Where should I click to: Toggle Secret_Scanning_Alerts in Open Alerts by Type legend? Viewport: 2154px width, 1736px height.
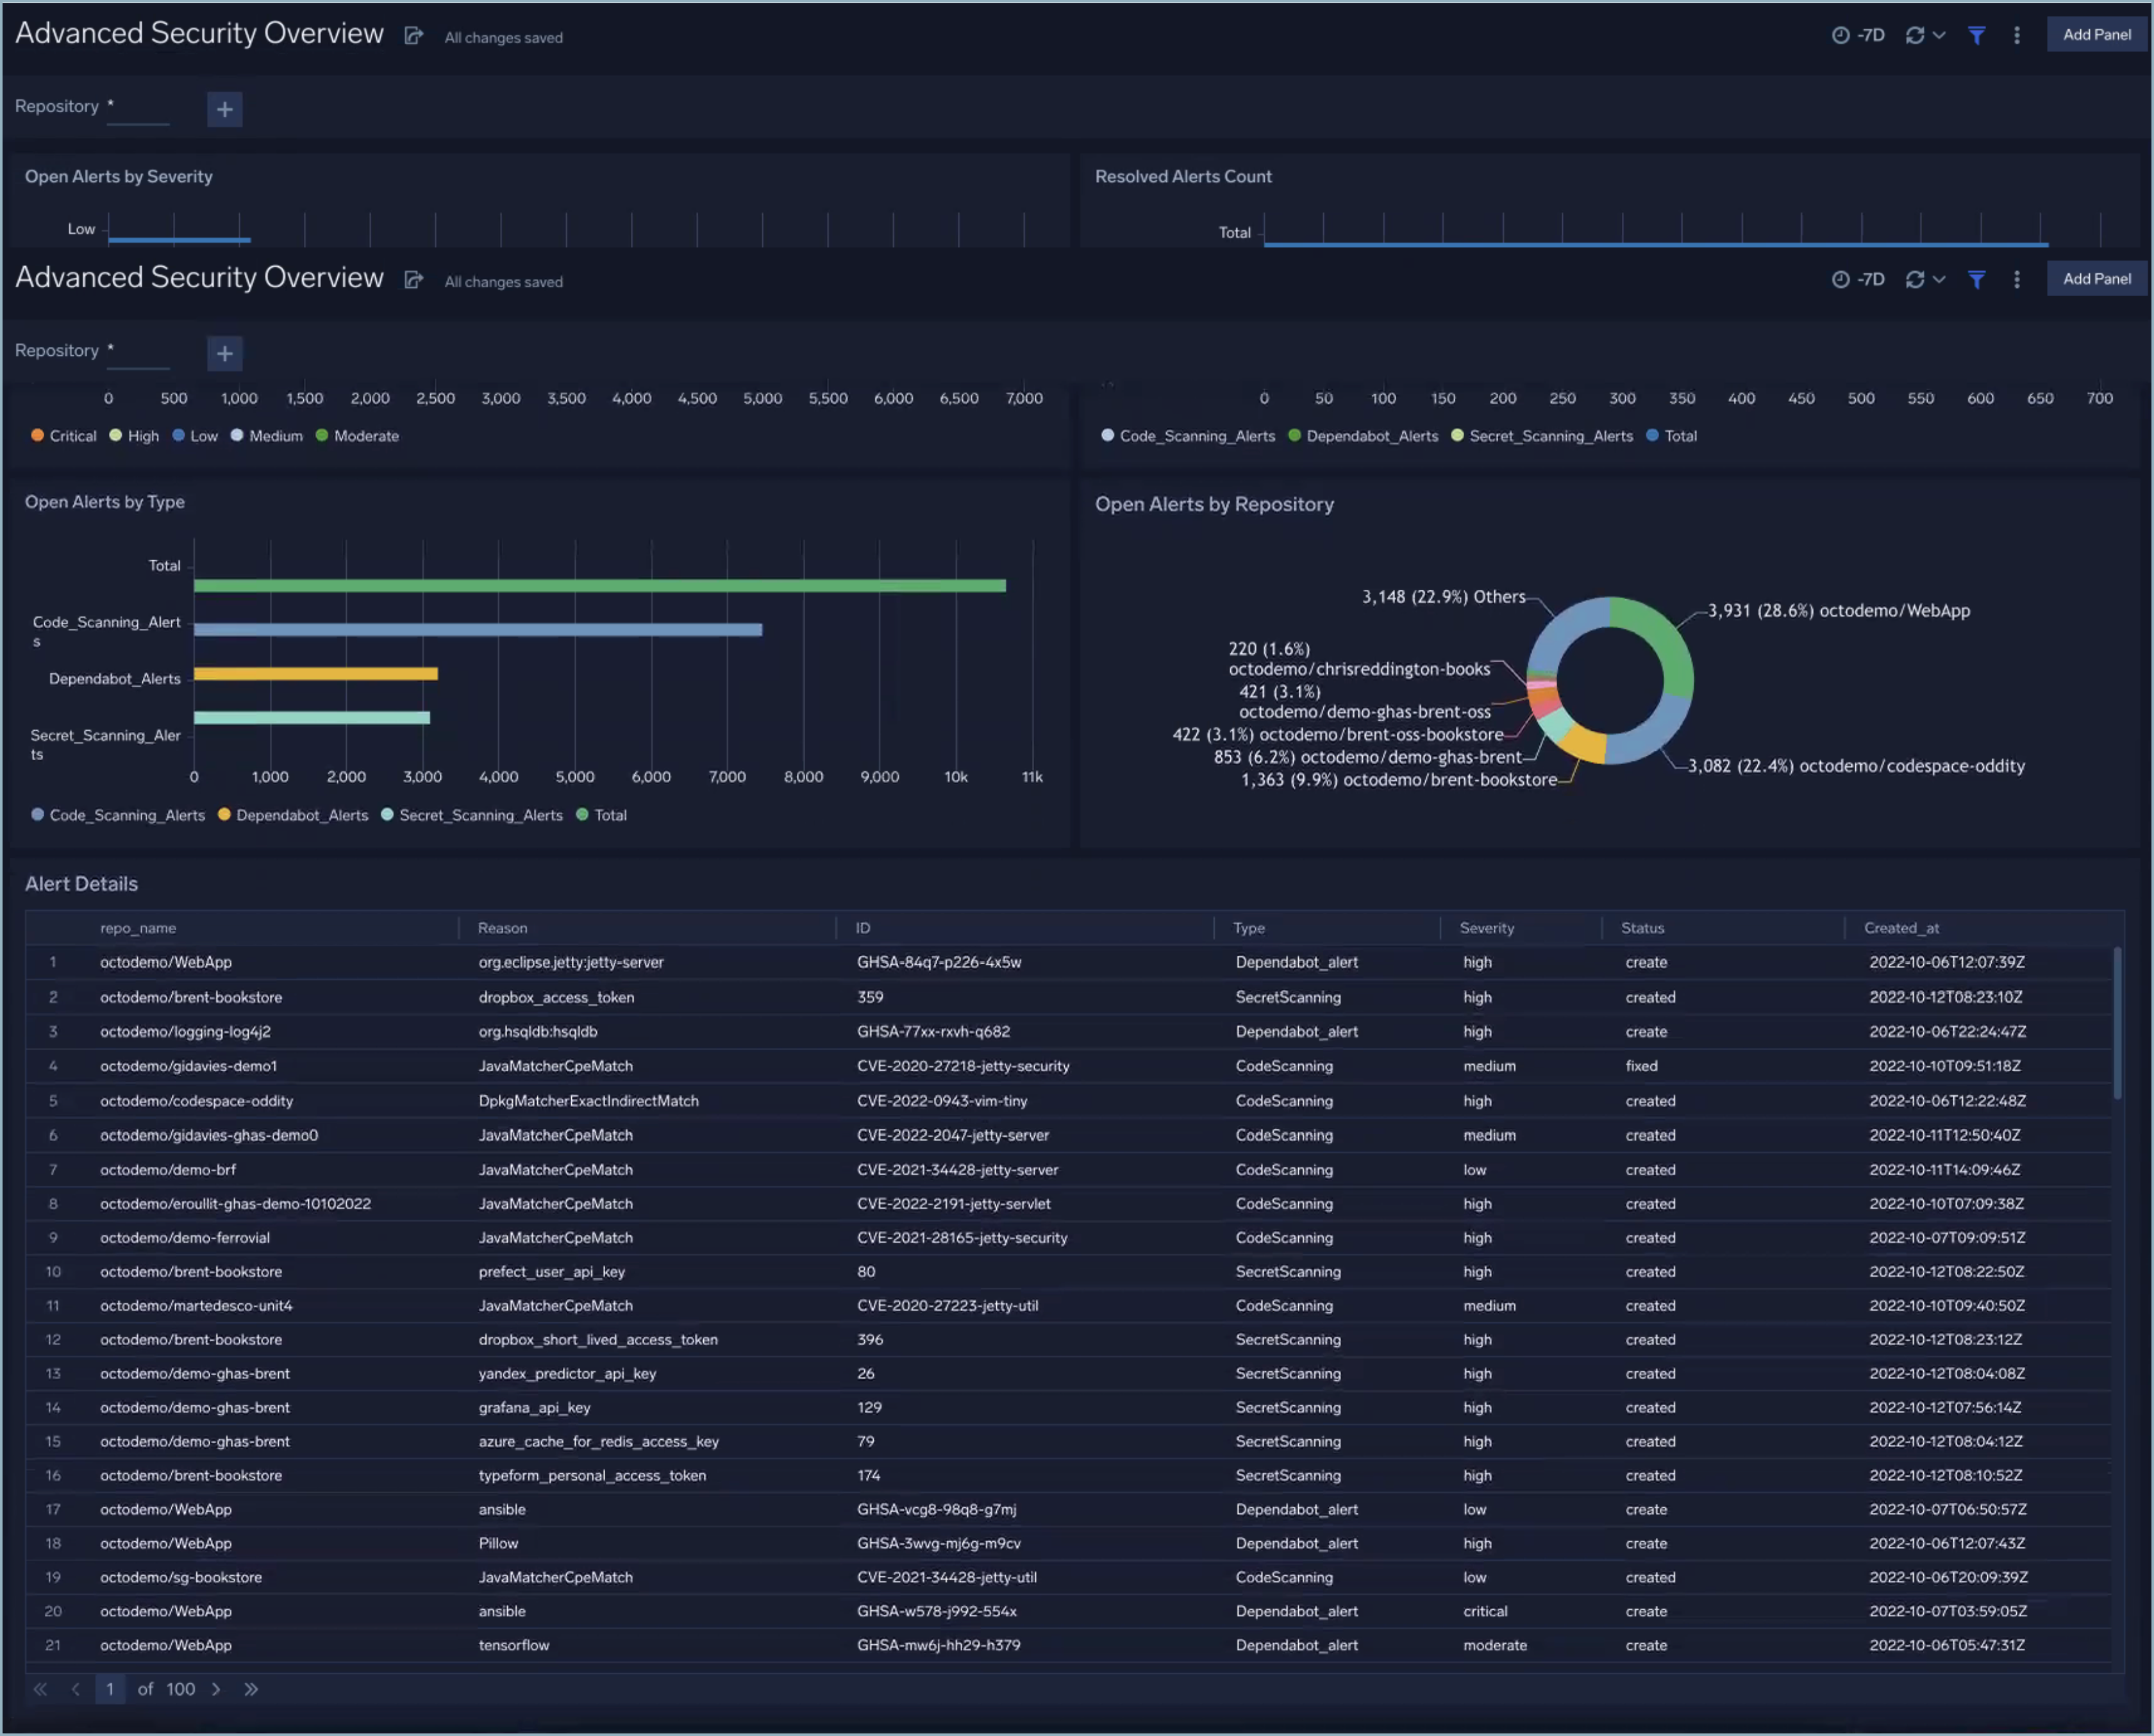click(472, 815)
